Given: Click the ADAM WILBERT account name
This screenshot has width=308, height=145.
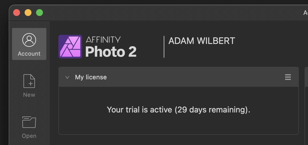Looking at the screenshot, I should click(x=202, y=41).
